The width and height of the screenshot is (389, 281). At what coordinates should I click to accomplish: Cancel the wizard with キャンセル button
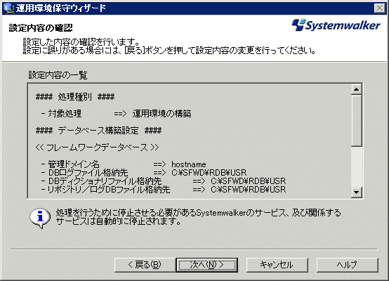tap(277, 265)
